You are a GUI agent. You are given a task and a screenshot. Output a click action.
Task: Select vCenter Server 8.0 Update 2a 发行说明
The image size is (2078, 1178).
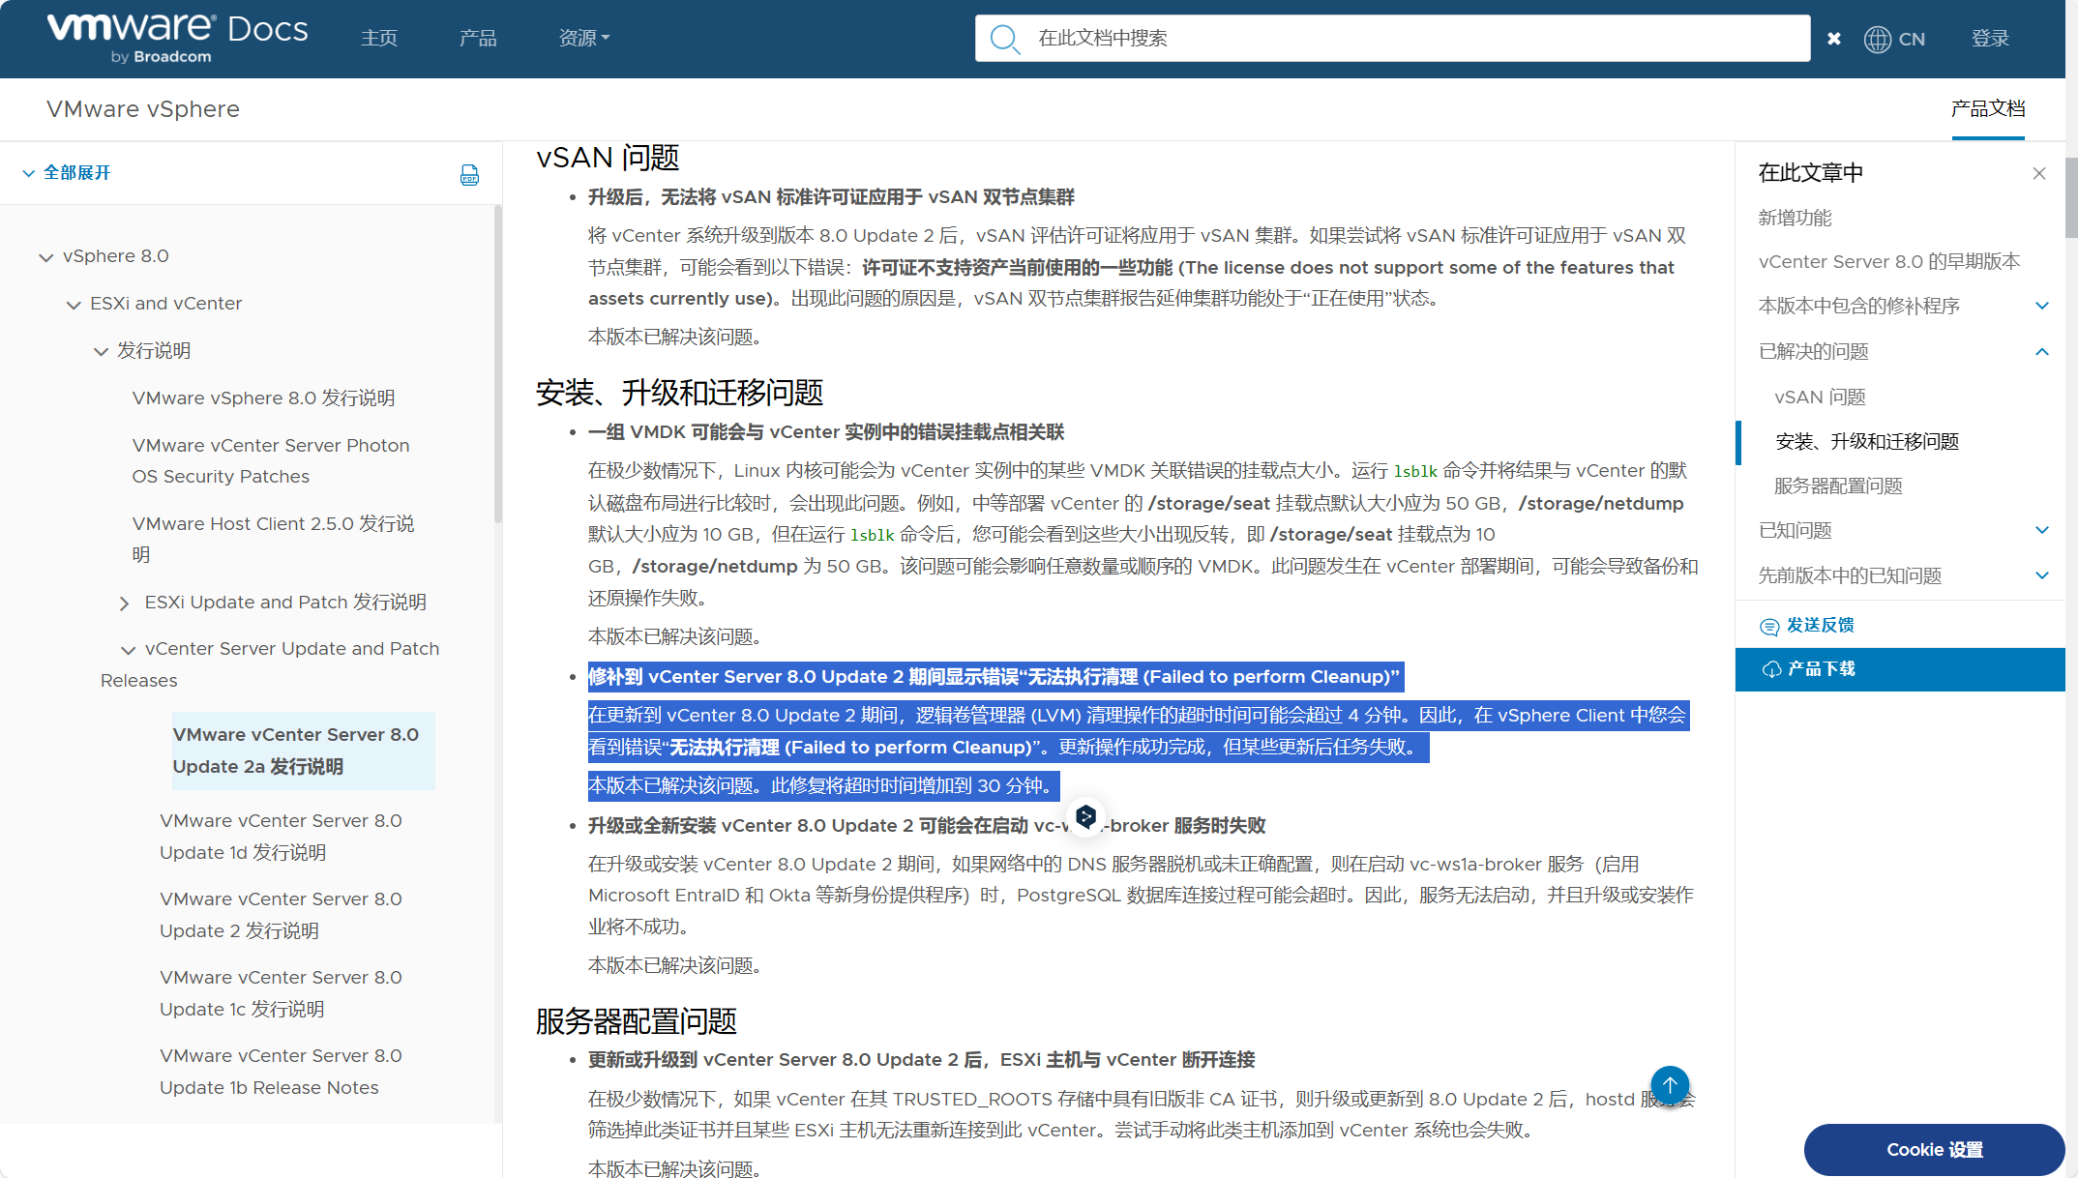click(x=304, y=751)
